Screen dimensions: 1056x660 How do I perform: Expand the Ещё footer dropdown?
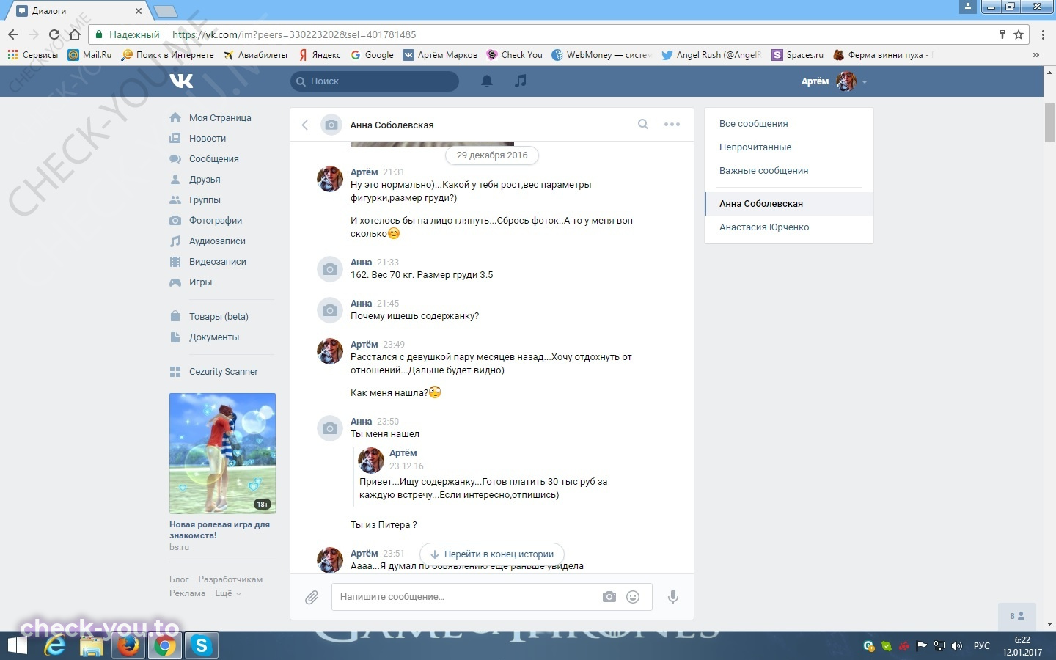coord(228,593)
